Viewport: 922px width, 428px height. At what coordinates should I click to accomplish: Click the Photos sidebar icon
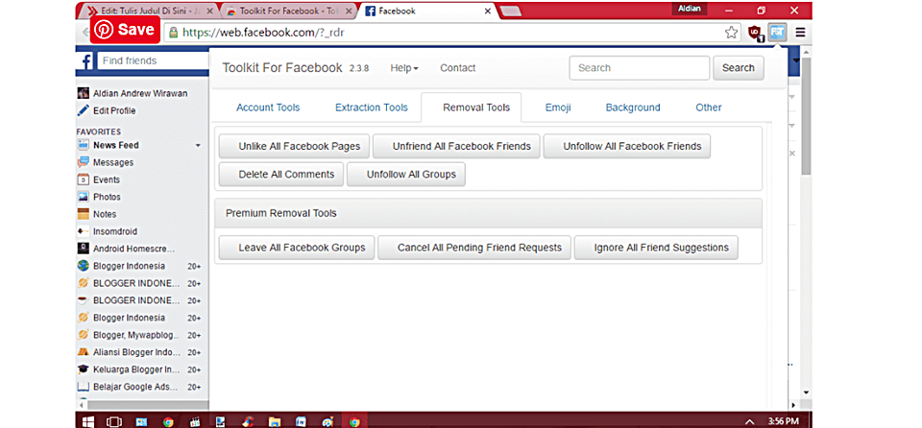pos(83,197)
